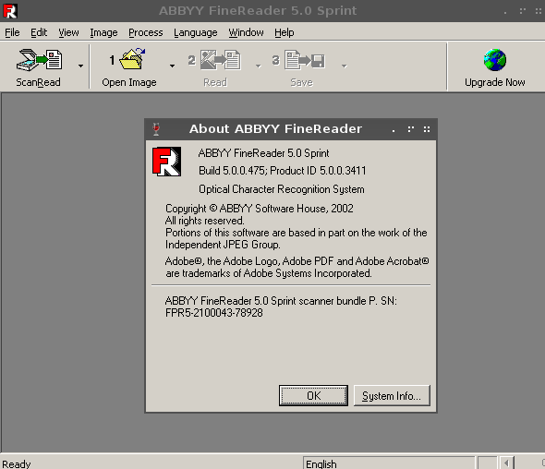This screenshot has height=469, width=545.
Task: Expand the Read button dropdown arrow
Action: (259, 66)
